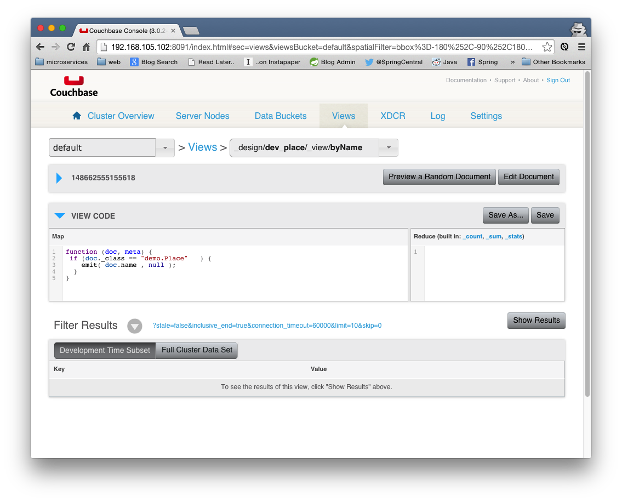622x502 pixels.
Task: Click the page vertical scrollbar
Action: click(587, 234)
